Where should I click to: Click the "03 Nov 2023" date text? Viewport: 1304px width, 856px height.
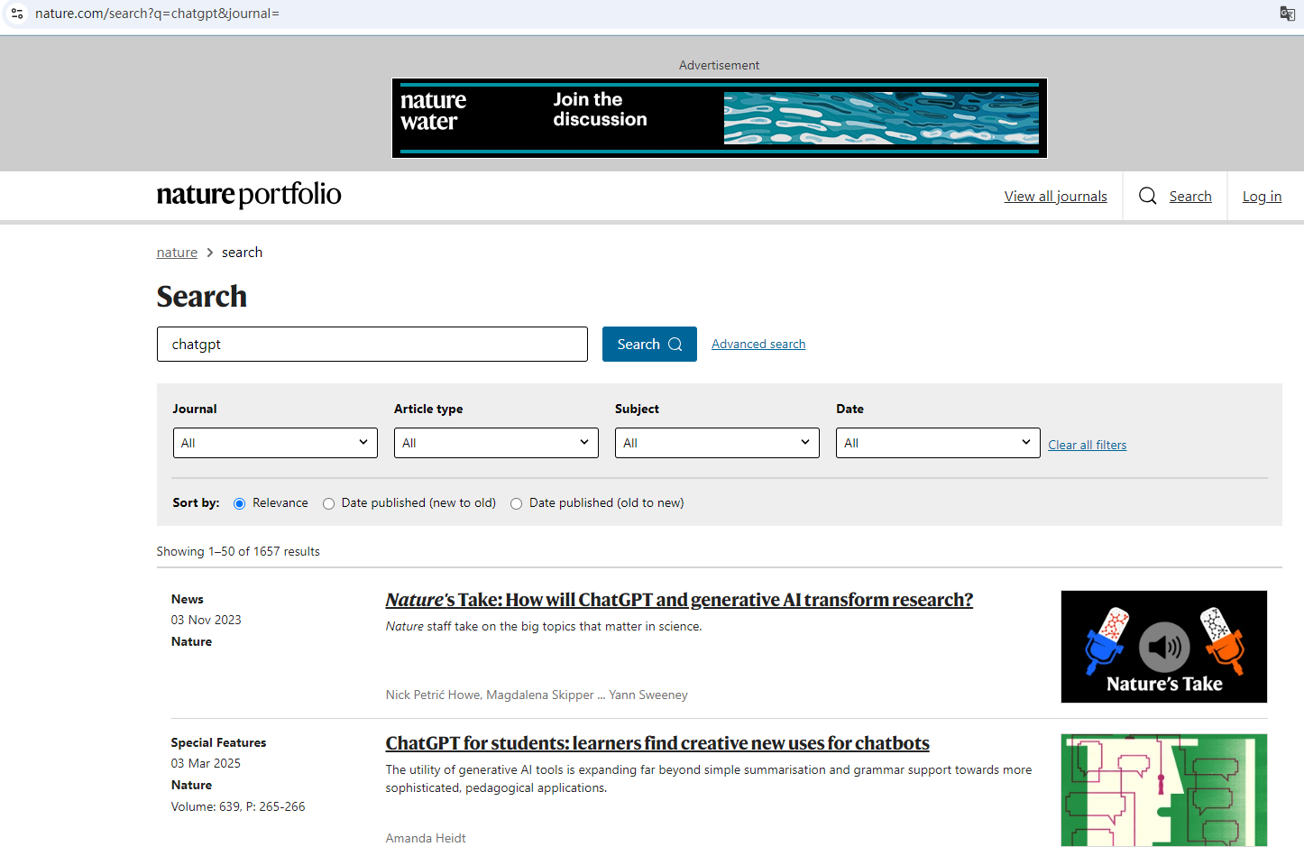pos(207,620)
